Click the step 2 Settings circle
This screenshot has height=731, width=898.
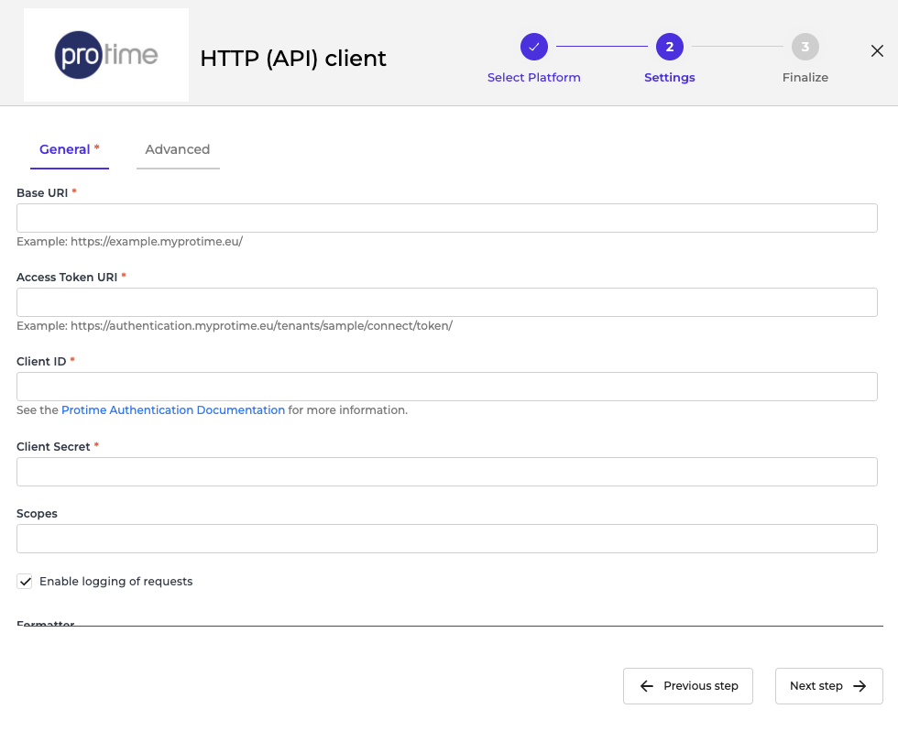pyautogui.click(x=670, y=47)
